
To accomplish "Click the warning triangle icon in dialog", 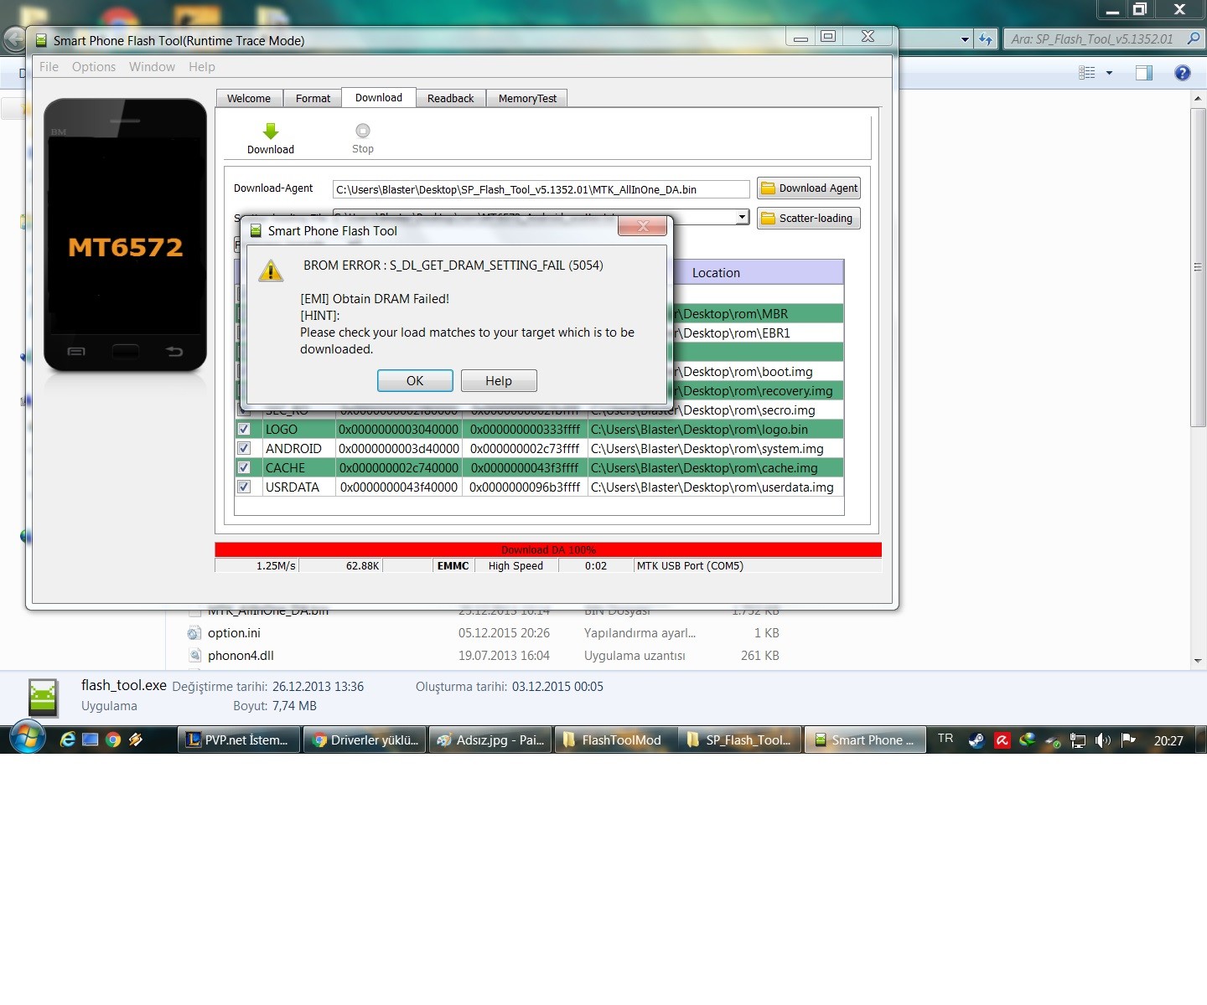I will pos(271,271).
